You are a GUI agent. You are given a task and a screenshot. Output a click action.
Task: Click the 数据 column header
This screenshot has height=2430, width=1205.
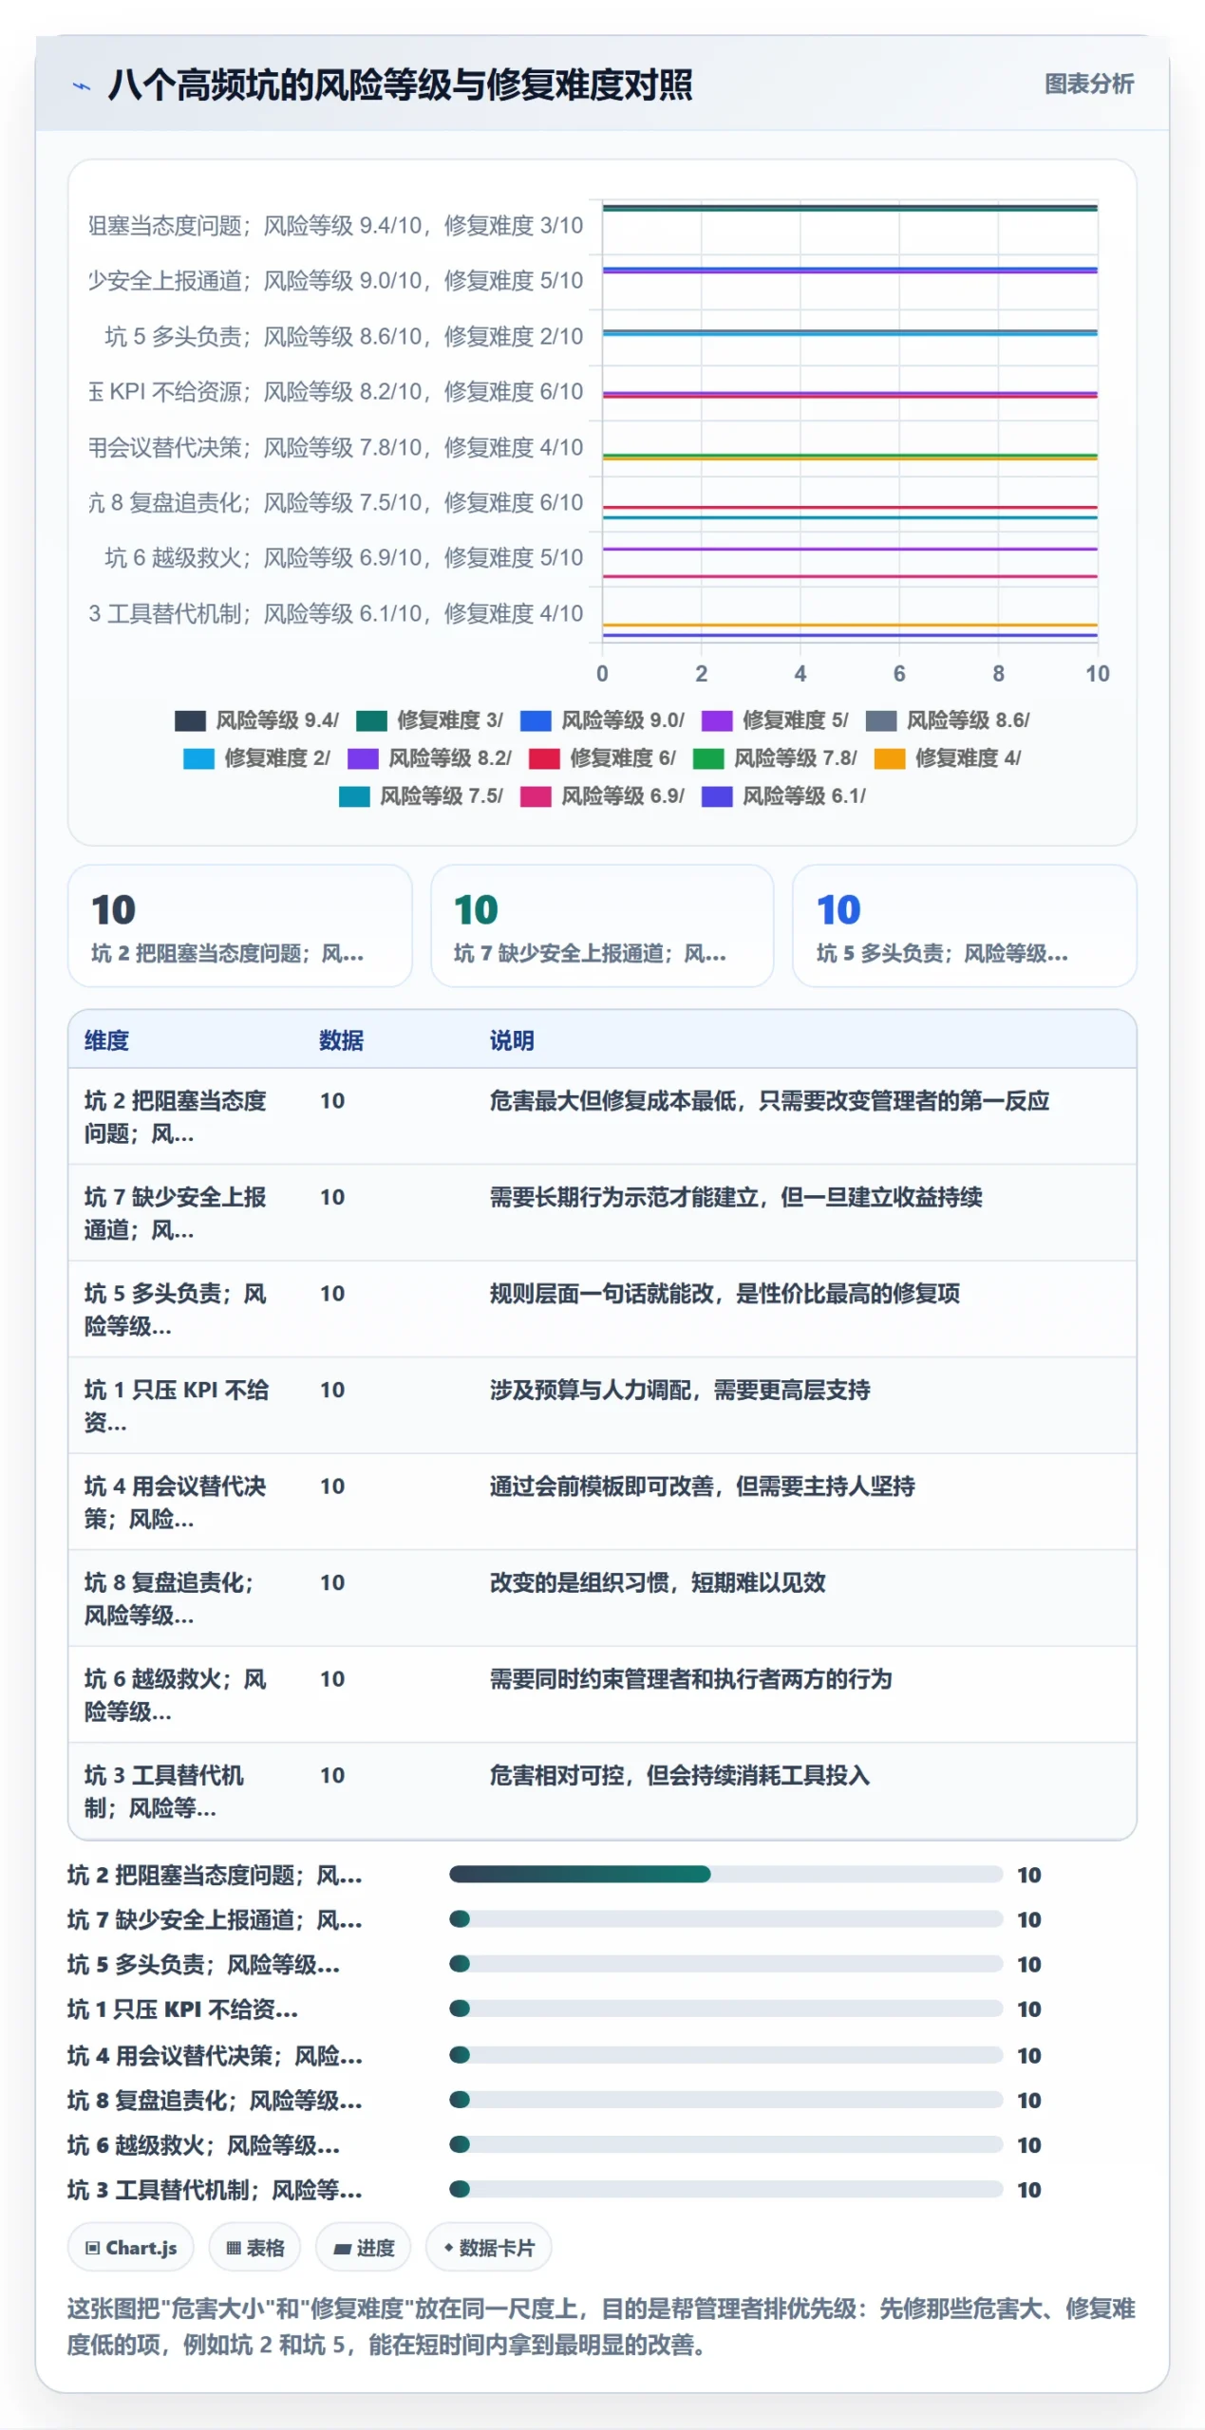341,1040
